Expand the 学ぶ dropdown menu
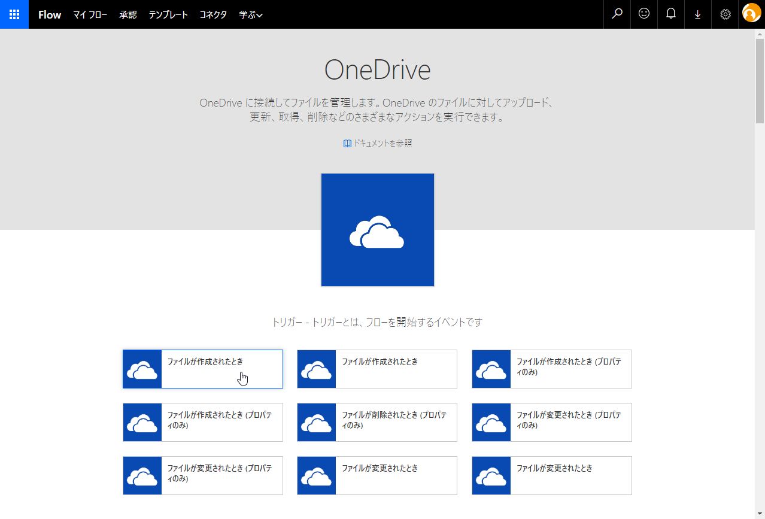Viewport: 765px width, 519px height. tap(250, 15)
